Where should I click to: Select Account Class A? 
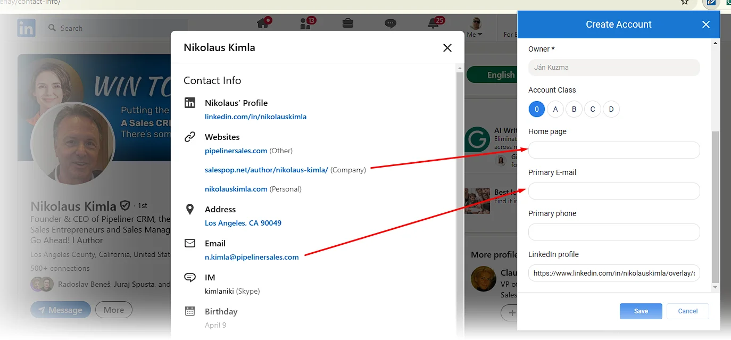555,109
